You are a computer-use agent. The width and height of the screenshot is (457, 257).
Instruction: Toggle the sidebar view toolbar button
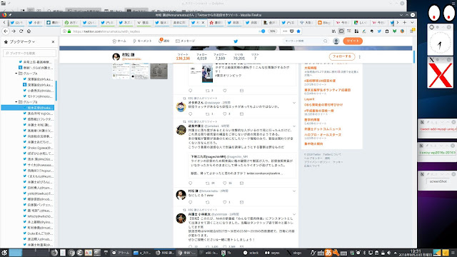pyautogui.click(x=341, y=31)
